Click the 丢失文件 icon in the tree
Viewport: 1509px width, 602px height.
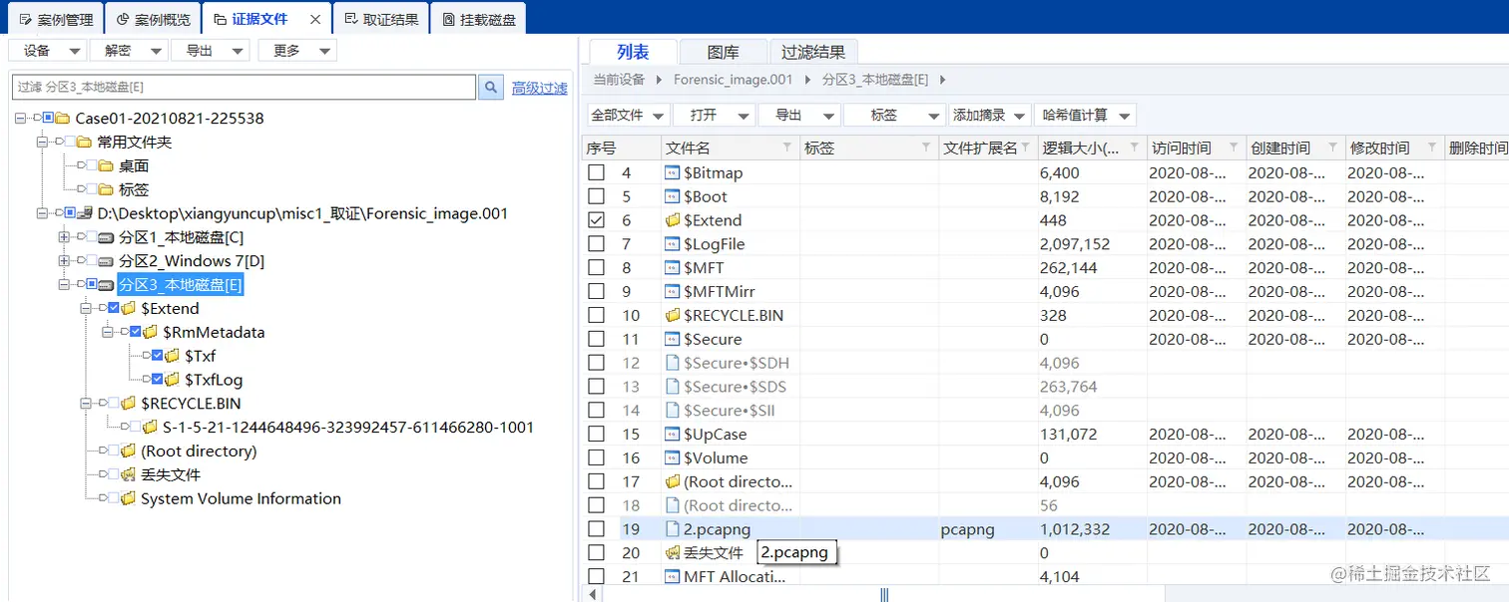[x=129, y=475]
